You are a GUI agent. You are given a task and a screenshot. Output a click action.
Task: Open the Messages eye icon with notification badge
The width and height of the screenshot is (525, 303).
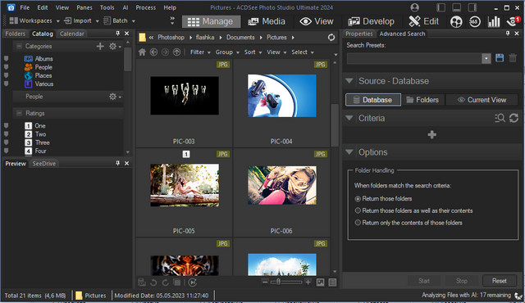[x=513, y=21]
